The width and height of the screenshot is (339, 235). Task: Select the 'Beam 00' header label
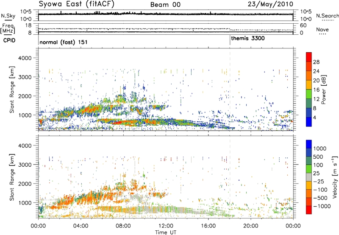coord(165,5)
